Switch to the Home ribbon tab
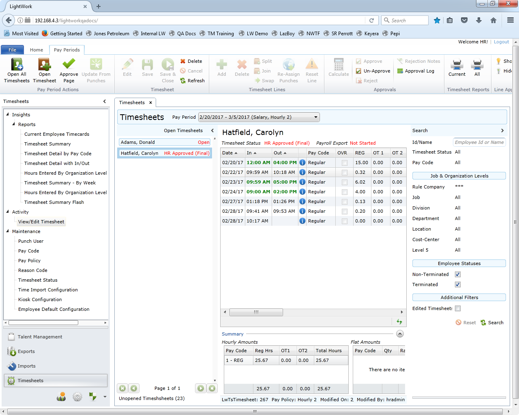This screenshot has height=415, width=519. click(36, 49)
